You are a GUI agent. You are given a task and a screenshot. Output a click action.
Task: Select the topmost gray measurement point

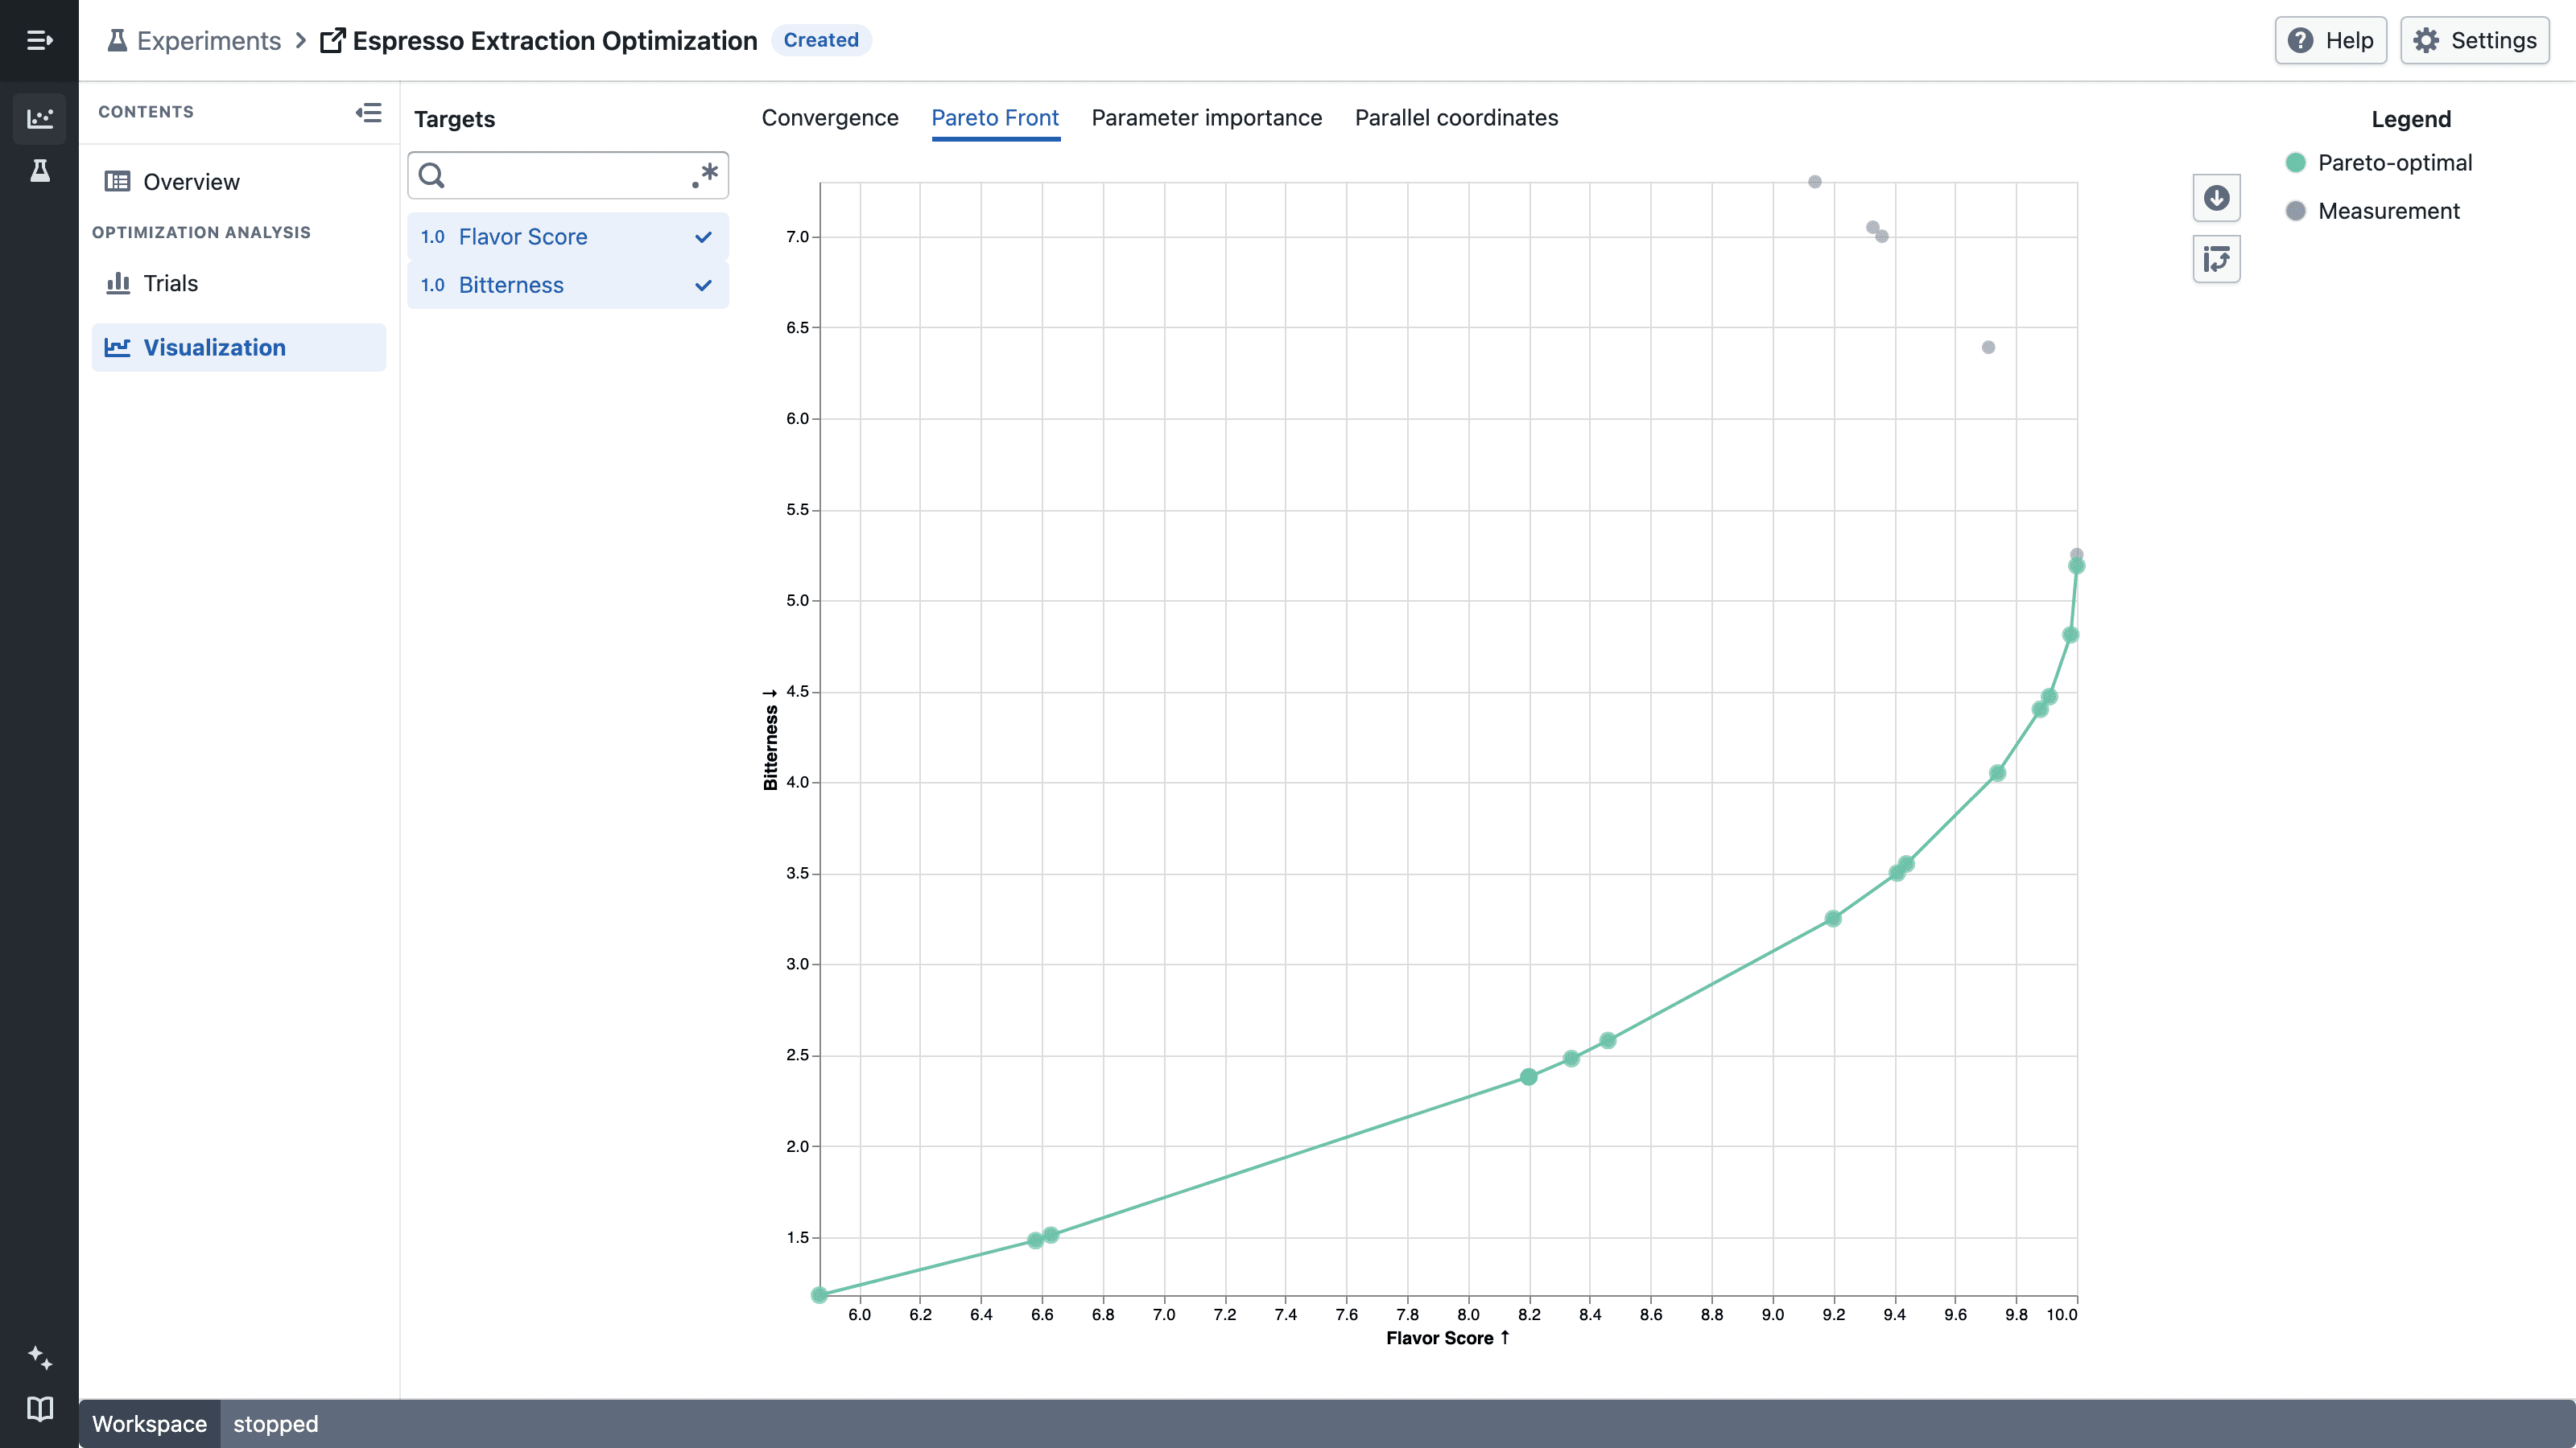pyautogui.click(x=1814, y=182)
